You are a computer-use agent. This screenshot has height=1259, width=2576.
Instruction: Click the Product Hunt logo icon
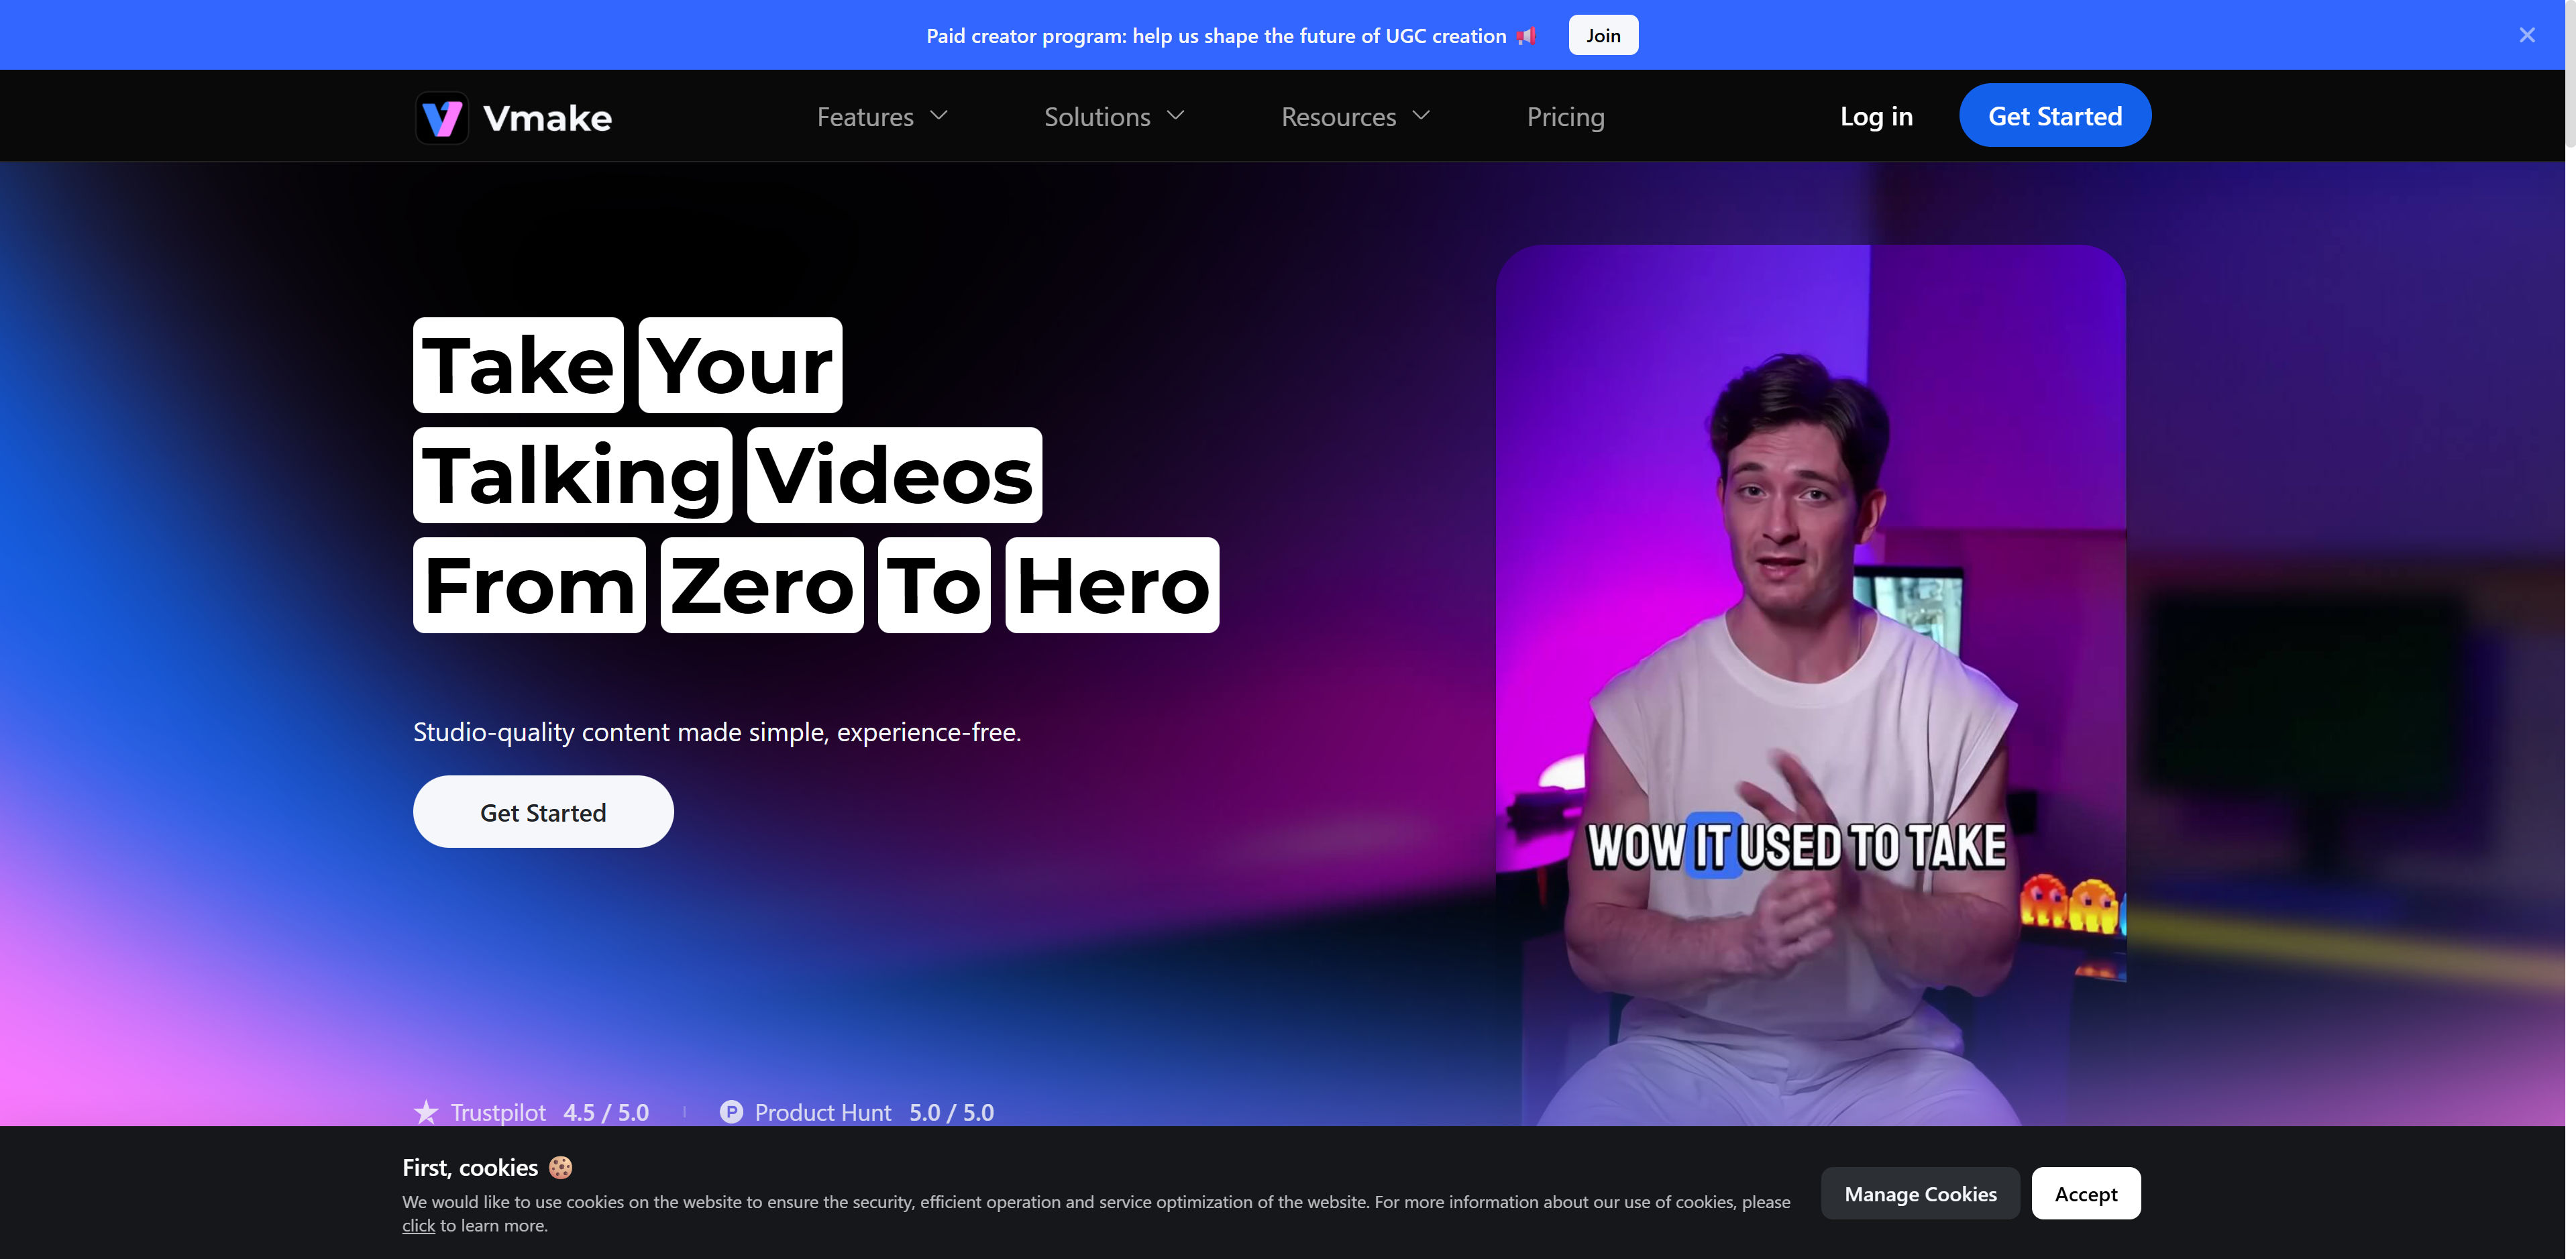tap(731, 1112)
